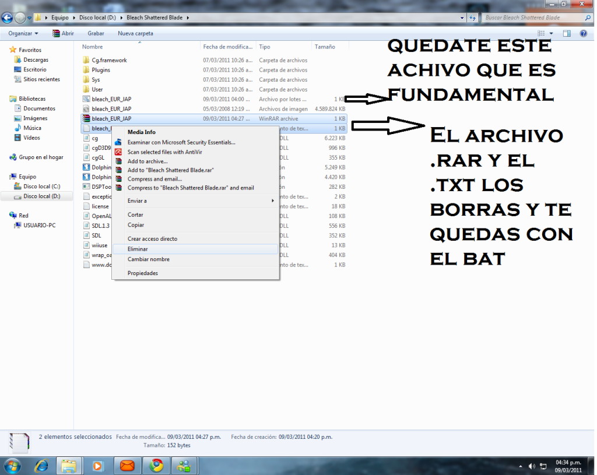Image resolution: width=597 pixels, height=475 pixels.
Task: Select the license text file
Action: tap(100, 206)
